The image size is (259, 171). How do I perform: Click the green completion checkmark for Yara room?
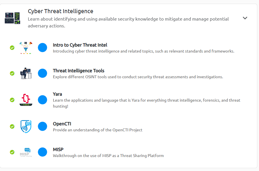tap(12, 100)
